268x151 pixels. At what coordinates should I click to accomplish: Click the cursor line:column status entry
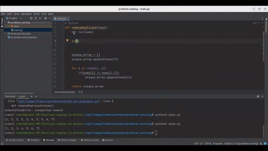click(x=196, y=143)
